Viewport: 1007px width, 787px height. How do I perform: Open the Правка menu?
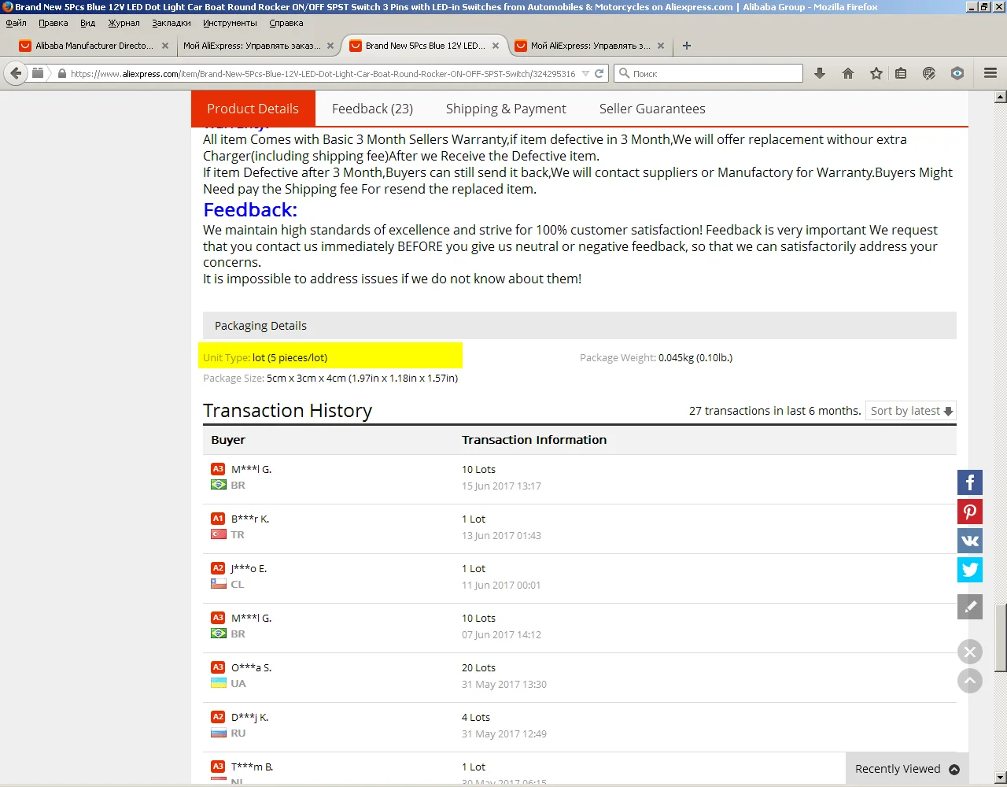click(53, 23)
